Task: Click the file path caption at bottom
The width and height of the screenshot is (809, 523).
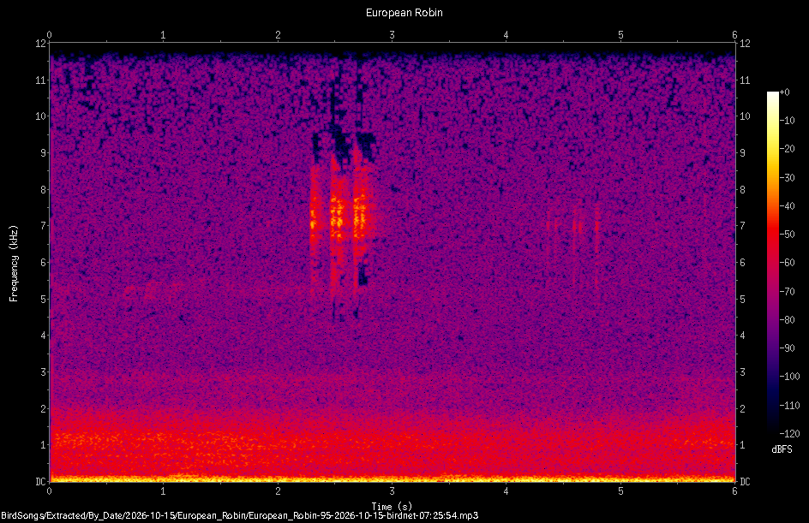Action: point(239,515)
